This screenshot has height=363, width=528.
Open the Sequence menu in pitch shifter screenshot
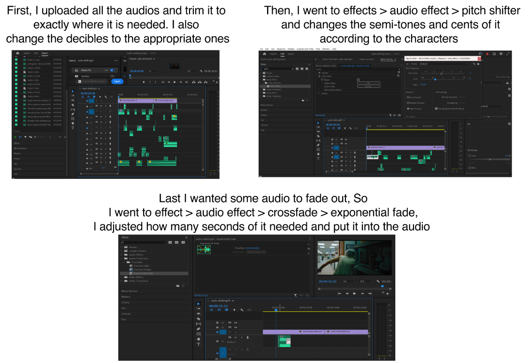pos(281,49)
